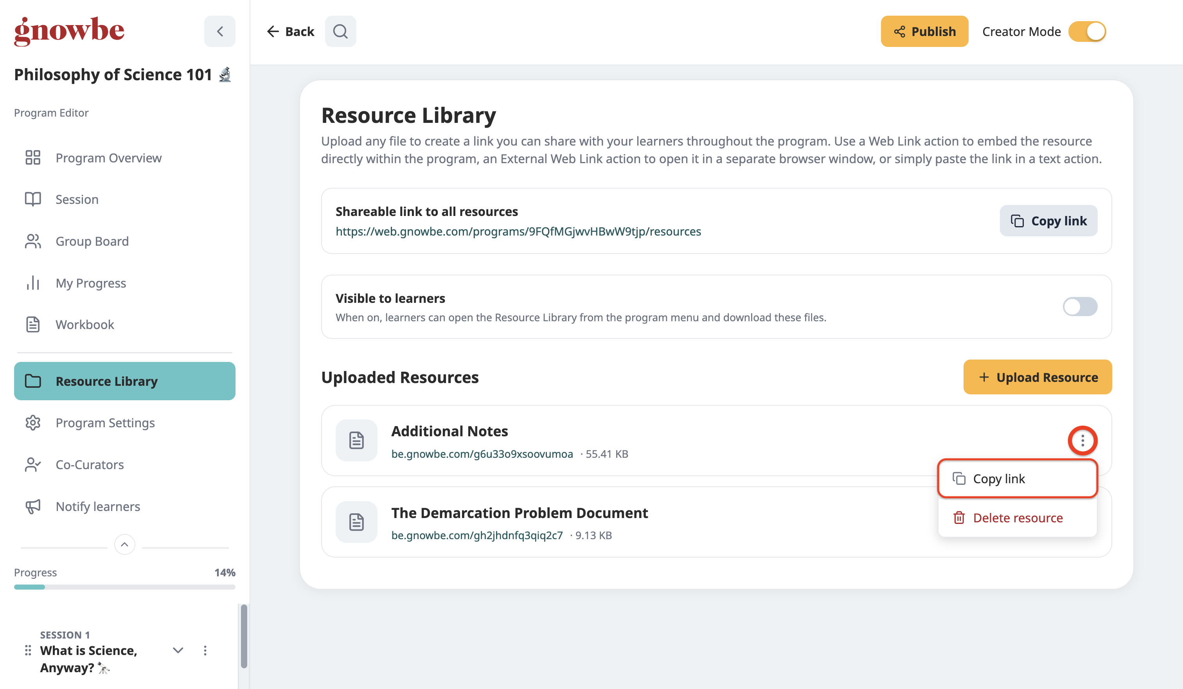
Task: Click the Resource Library heading
Action: tap(408, 115)
